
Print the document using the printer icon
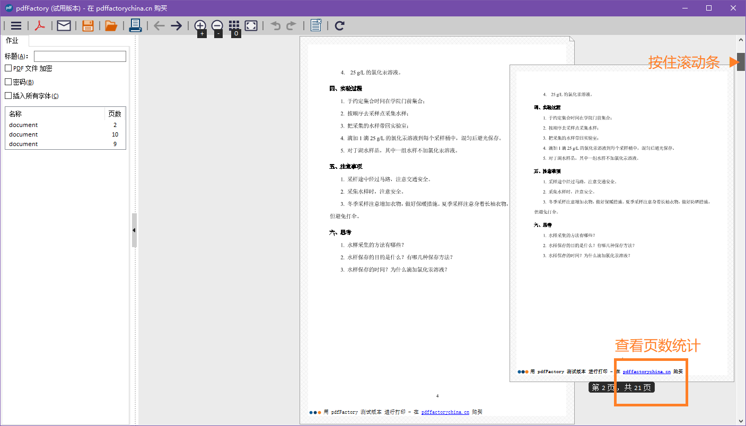[x=135, y=25]
